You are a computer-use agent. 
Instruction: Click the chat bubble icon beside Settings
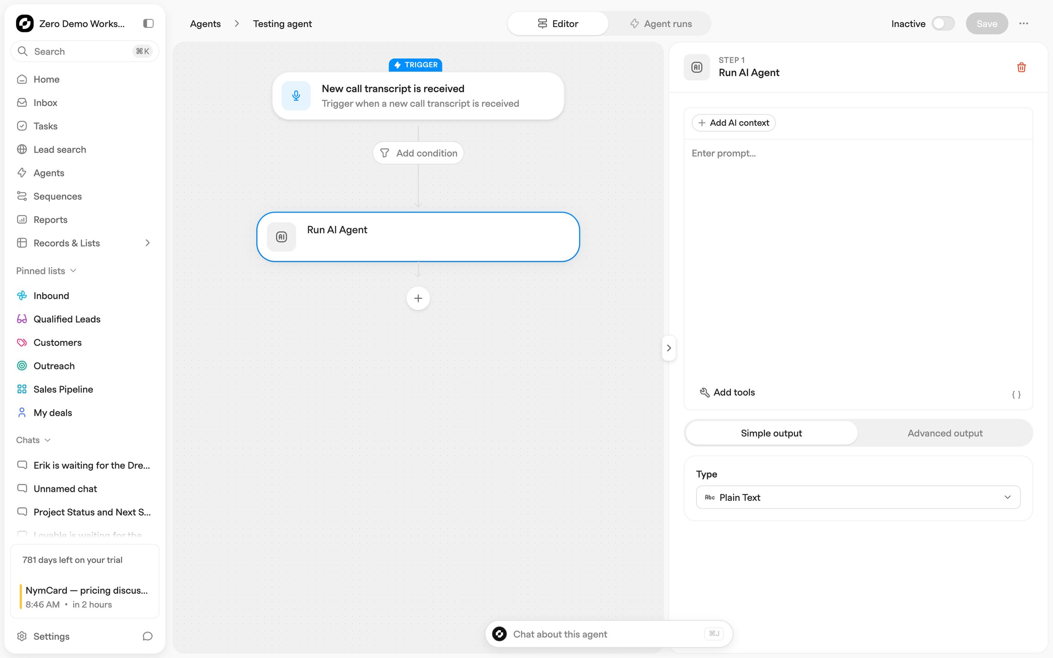point(147,636)
